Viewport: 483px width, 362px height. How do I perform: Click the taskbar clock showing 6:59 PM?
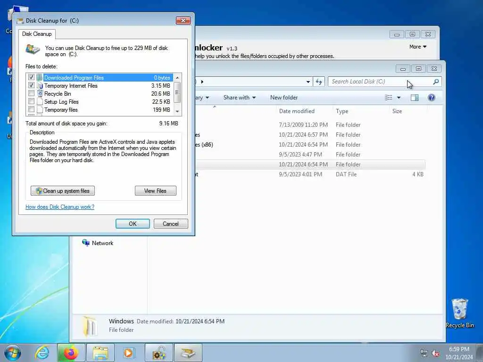(x=459, y=353)
